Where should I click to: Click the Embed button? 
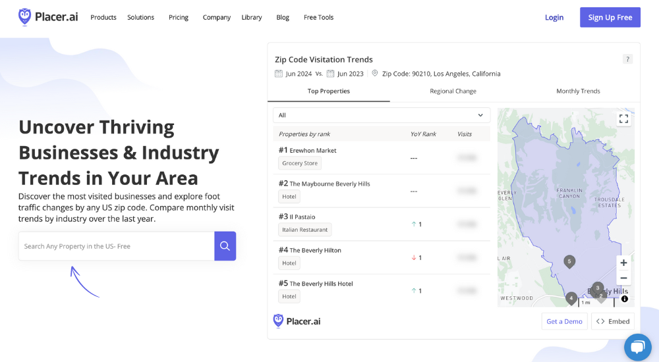(613, 321)
